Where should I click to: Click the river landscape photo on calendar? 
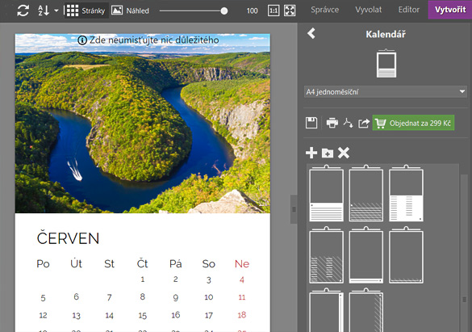(x=143, y=124)
